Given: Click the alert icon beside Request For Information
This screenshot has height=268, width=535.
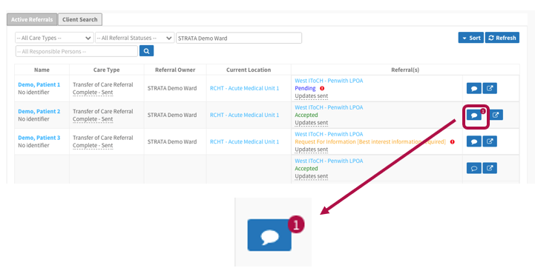Looking at the screenshot, I should click(452, 141).
